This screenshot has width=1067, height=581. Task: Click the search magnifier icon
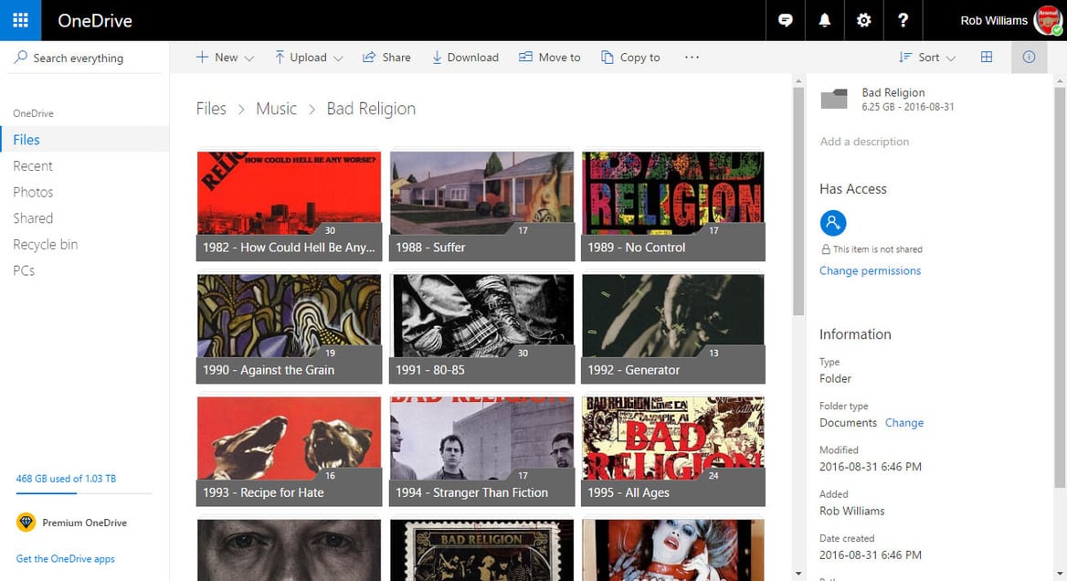pos(20,58)
